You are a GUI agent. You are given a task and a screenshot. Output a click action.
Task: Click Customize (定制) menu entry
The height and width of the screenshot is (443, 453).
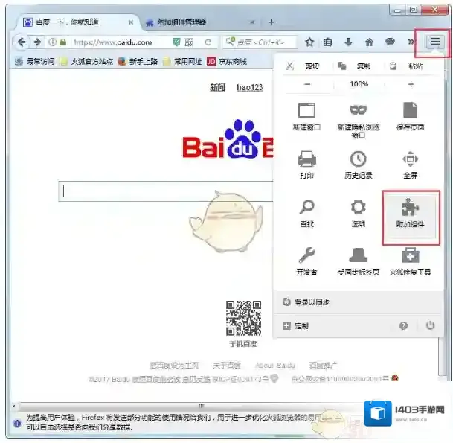pyautogui.click(x=296, y=326)
